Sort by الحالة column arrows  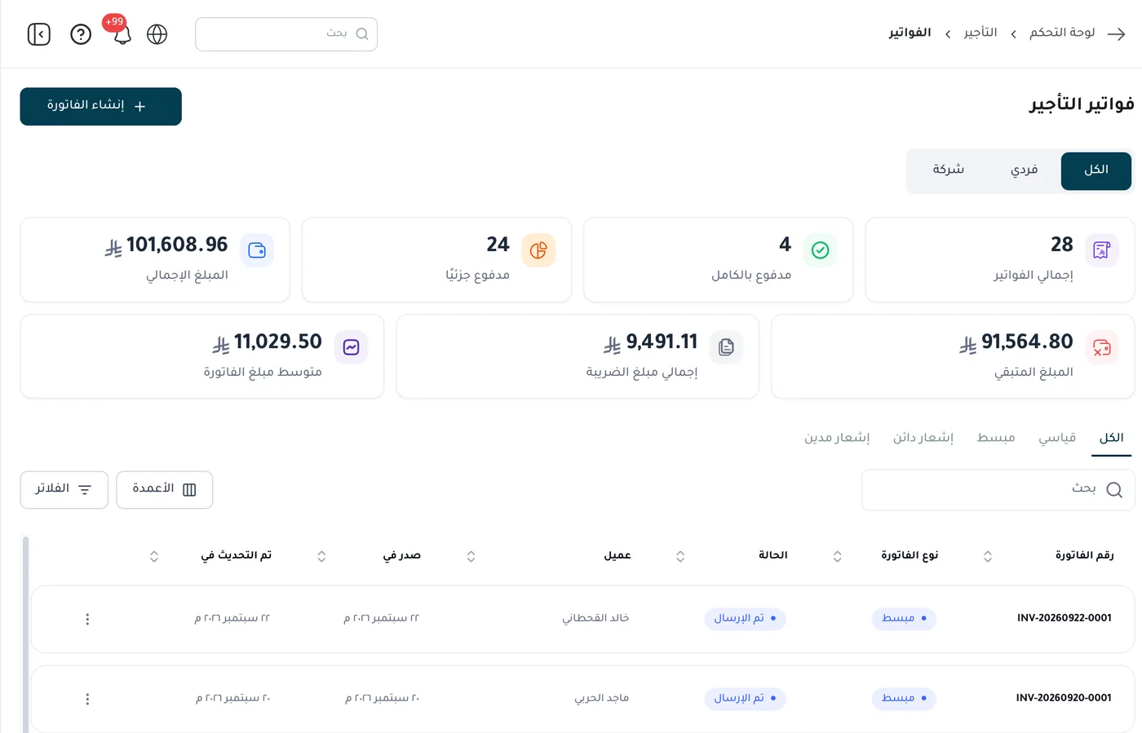pos(680,556)
